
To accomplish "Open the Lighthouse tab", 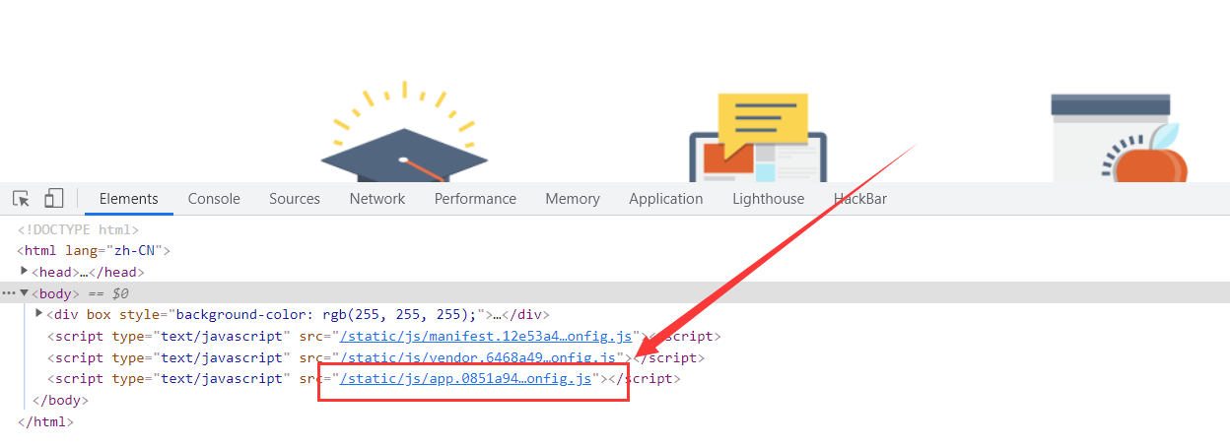I will click(x=768, y=199).
